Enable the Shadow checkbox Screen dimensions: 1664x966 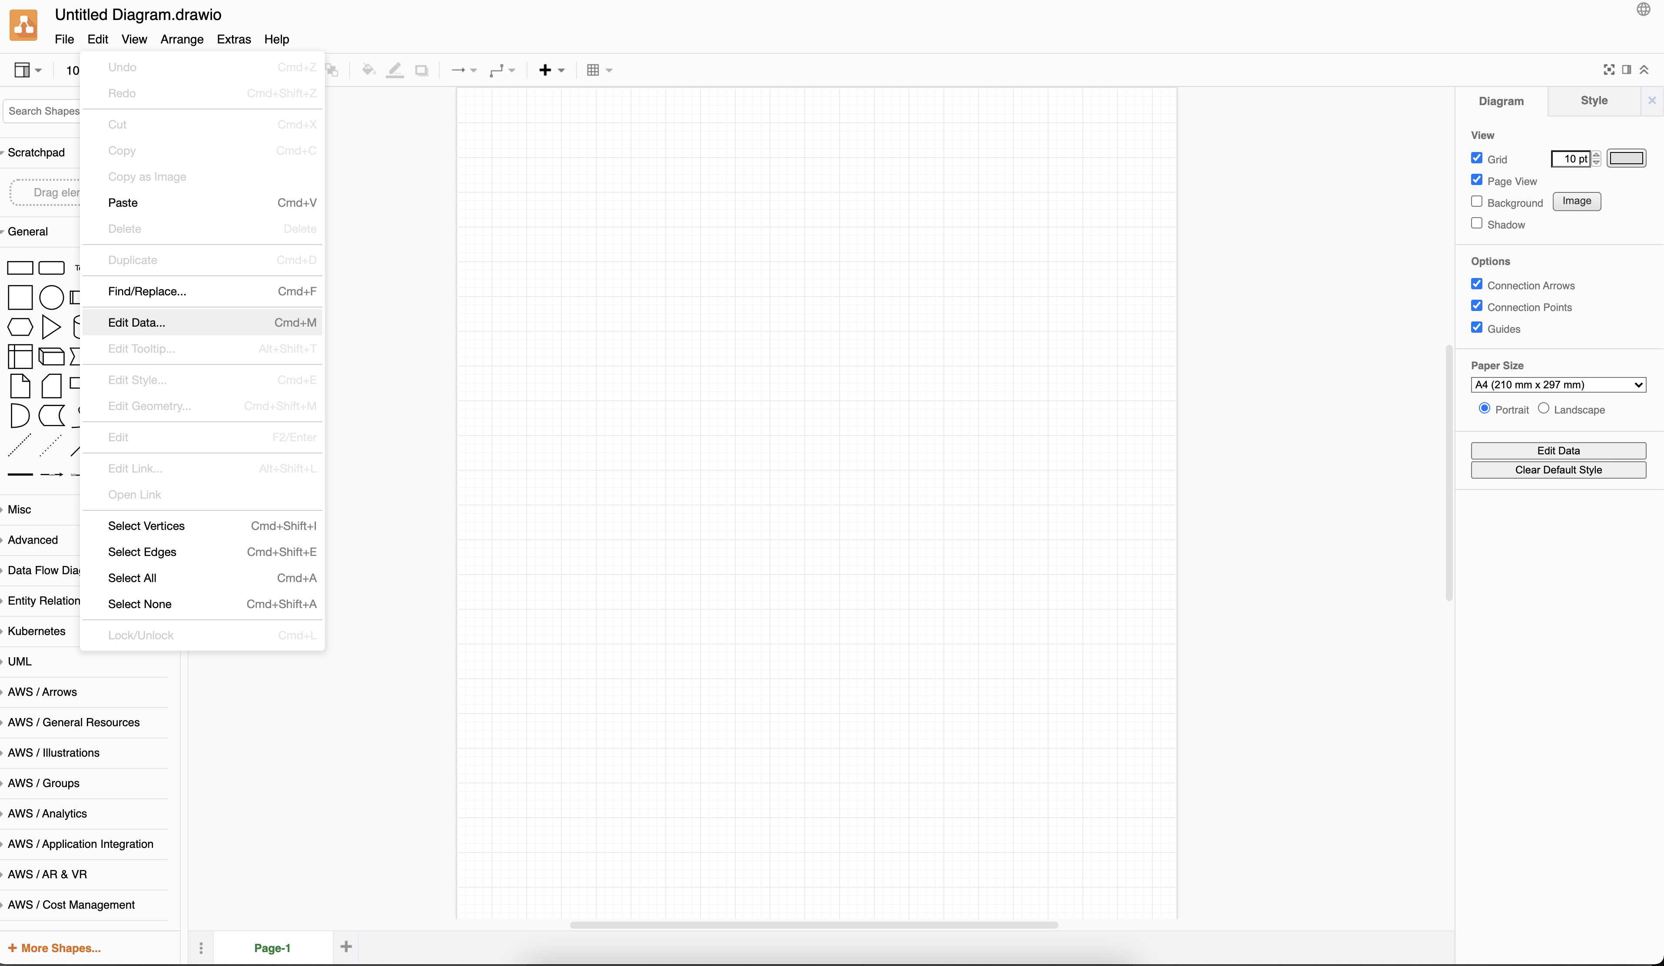[1477, 223]
